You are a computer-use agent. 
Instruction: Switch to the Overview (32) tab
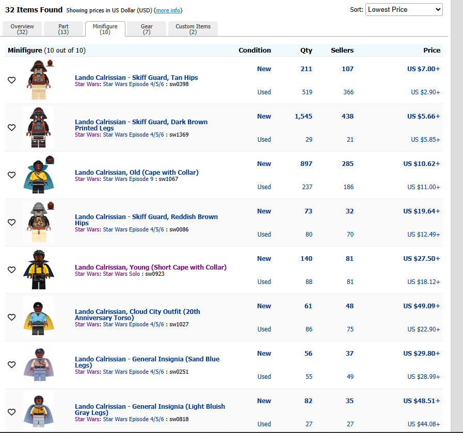22,29
